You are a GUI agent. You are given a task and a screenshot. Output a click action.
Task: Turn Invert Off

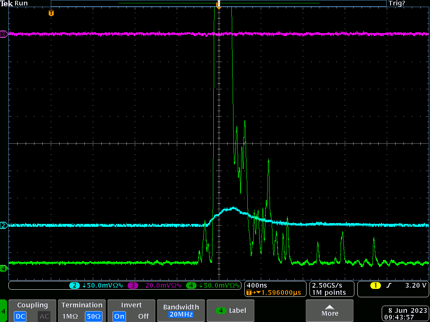click(x=144, y=317)
